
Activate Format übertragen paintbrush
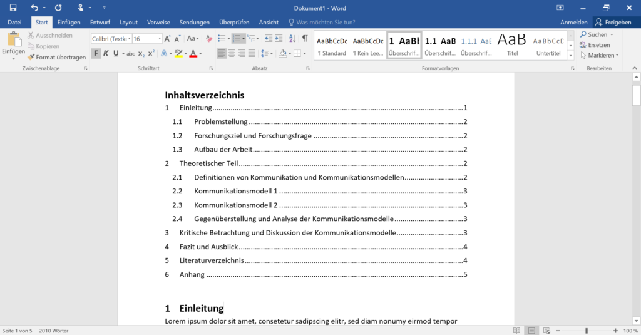click(56, 57)
